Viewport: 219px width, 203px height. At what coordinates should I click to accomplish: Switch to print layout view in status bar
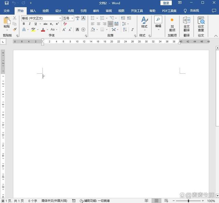[x=156, y=201]
